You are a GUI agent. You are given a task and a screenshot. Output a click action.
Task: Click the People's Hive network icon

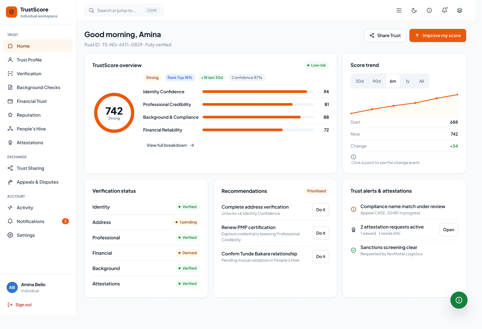tap(10, 129)
